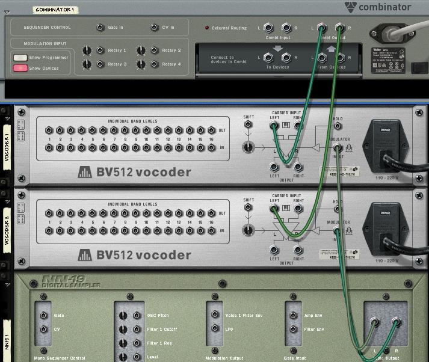Click the Sequencer Control CV In jack

tap(155, 27)
